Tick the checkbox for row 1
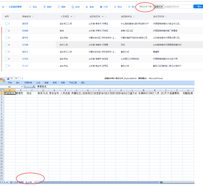This screenshot has height=186, width=203. click(x=7, y=24)
